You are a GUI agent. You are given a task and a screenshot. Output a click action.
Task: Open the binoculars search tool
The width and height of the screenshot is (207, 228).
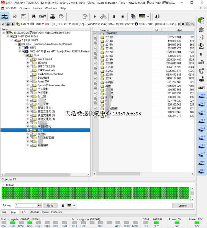pyautogui.click(x=34, y=17)
